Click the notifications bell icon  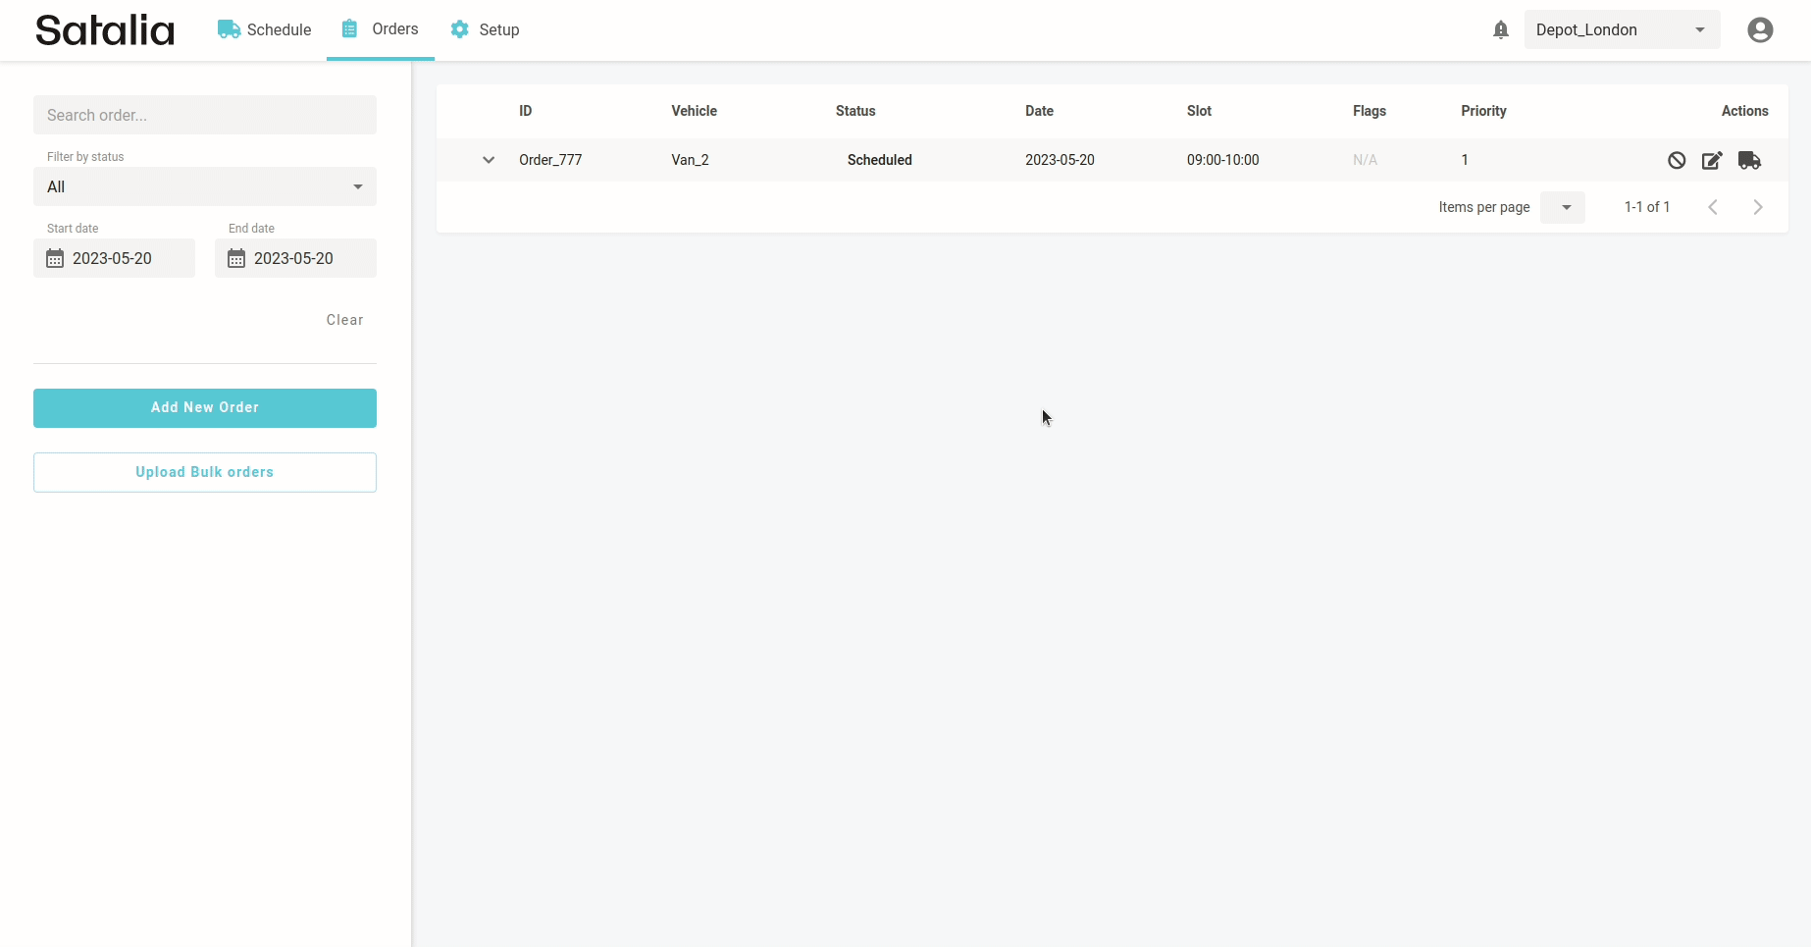pos(1500,30)
